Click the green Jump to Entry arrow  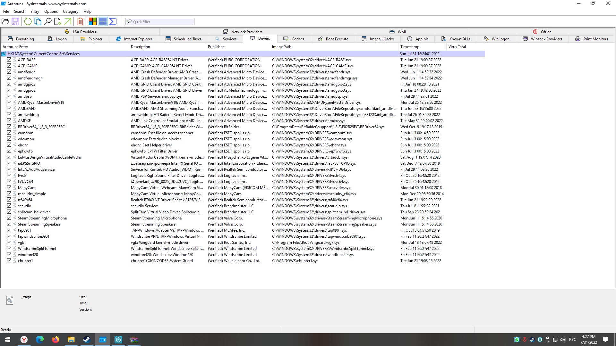click(x=68, y=21)
